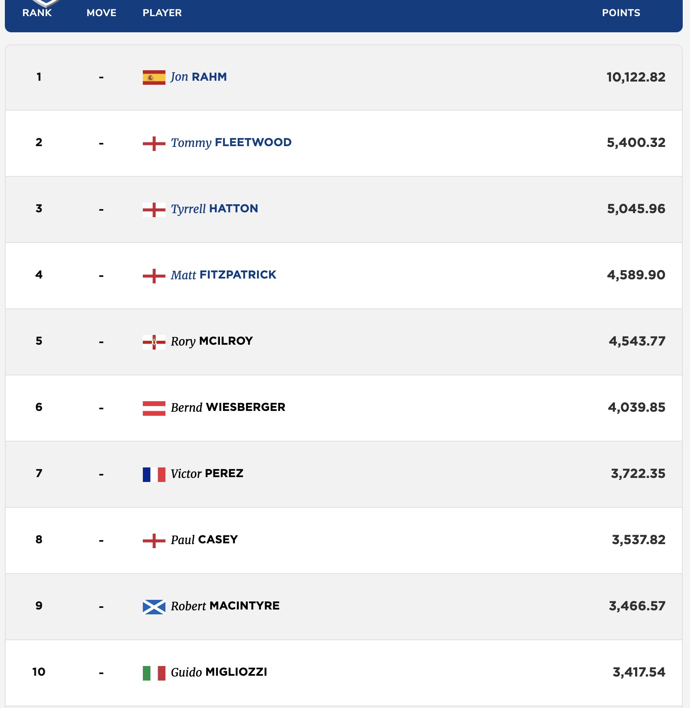This screenshot has height=708, width=690.
Task: Open Matt Fitzpatrick player profile link
Action: pos(223,275)
